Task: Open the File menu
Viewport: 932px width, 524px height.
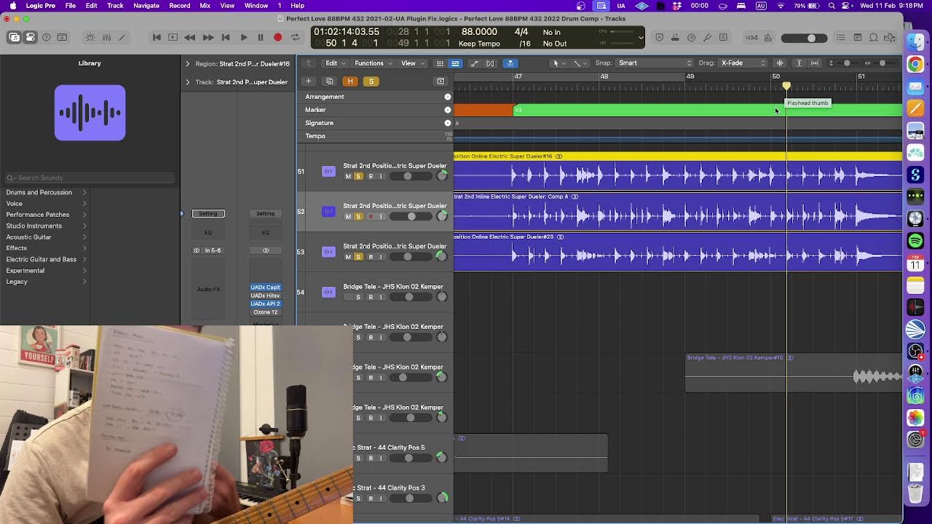Action: click(71, 6)
